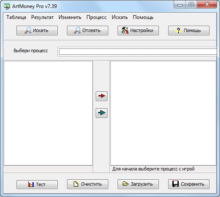This screenshot has width=220, height=197.
Task: Open the Искать menu in menu bar
Action: point(120,17)
